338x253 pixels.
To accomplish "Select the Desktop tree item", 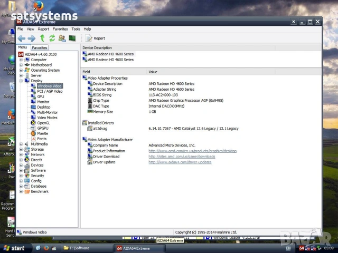I will tap(44, 107).
